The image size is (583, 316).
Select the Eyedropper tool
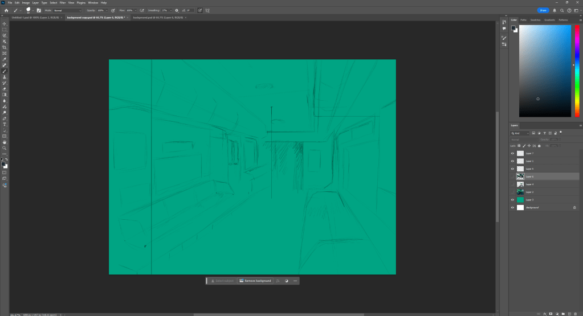(x=5, y=59)
